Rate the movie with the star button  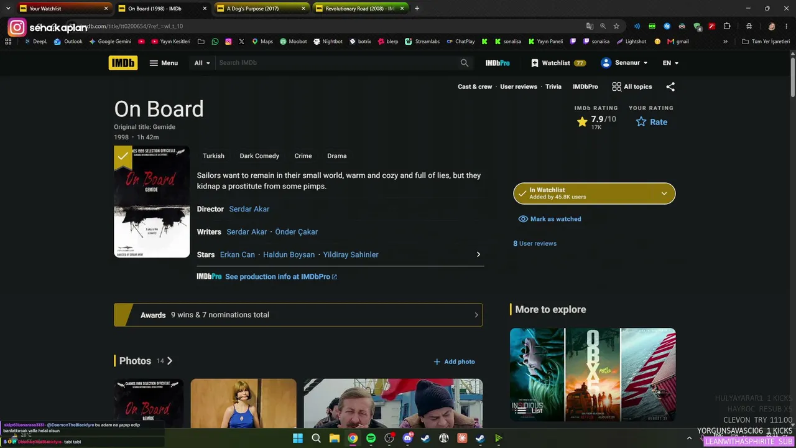coord(652,122)
